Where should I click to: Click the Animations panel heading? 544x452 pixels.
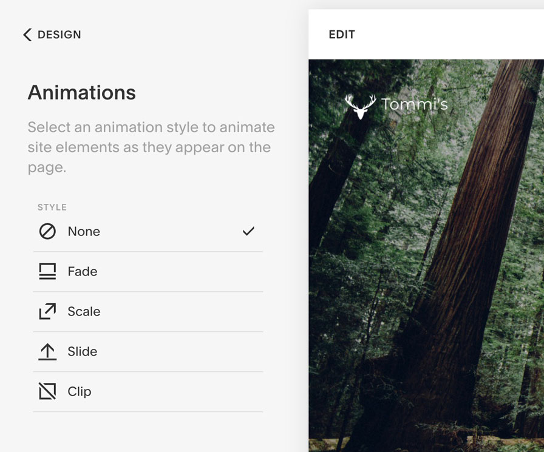click(x=82, y=93)
